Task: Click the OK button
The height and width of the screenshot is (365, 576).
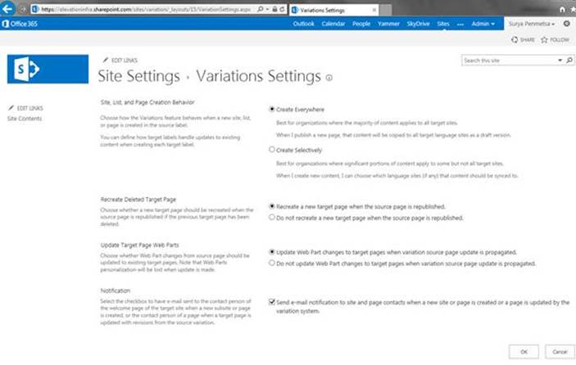Action: click(x=524, y=352)
